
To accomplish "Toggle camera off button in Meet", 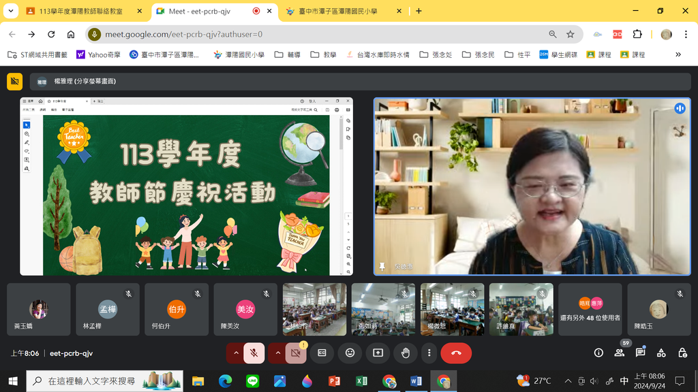I will coord(296,353).
